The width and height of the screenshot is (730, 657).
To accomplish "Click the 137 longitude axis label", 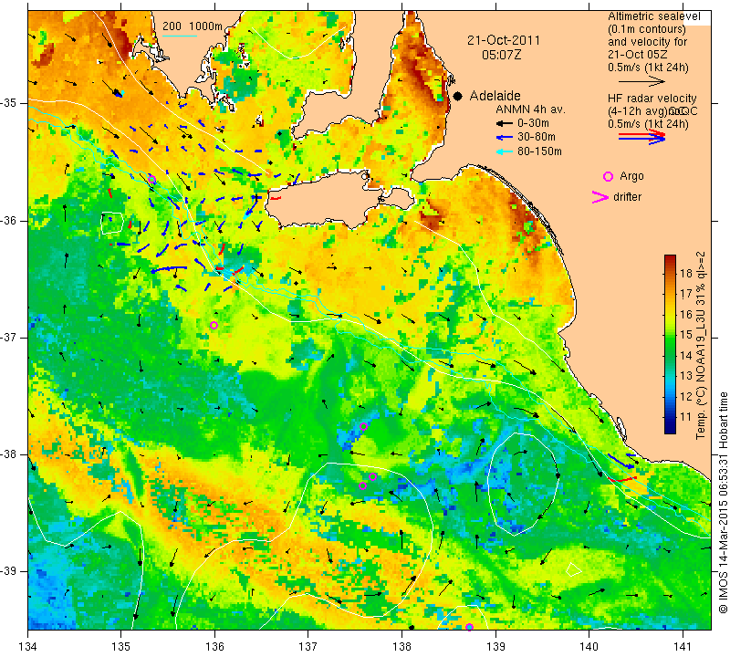I will [x=308, y=646].
